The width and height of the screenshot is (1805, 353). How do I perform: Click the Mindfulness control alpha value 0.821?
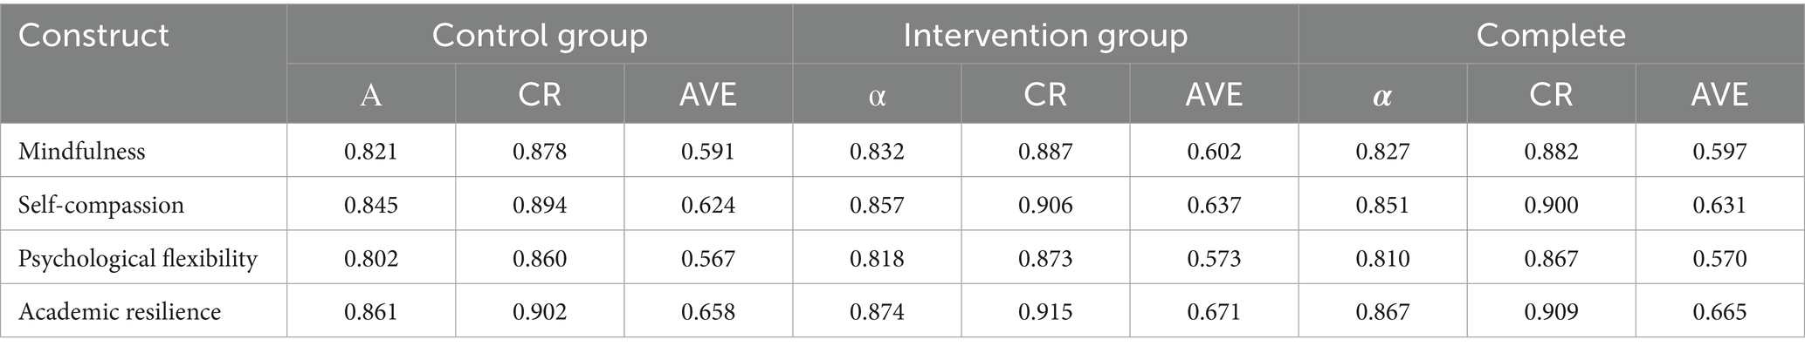[x=371, y=152]
